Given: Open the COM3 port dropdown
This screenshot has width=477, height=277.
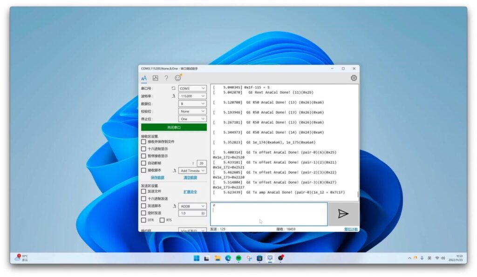Looking at the screenshot, I should pos(192,88).
